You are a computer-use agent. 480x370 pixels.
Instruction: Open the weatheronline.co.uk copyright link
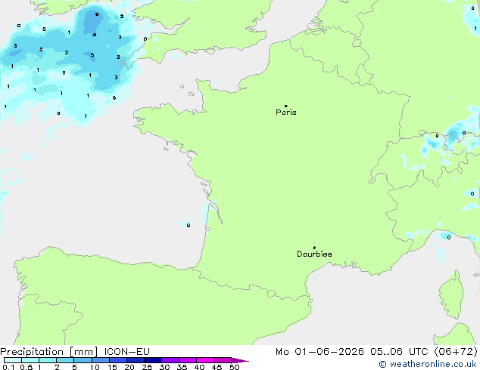[x=428, y=364]
